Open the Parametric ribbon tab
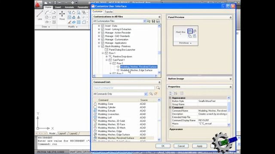The image size is (275, 154). point(83,7)
